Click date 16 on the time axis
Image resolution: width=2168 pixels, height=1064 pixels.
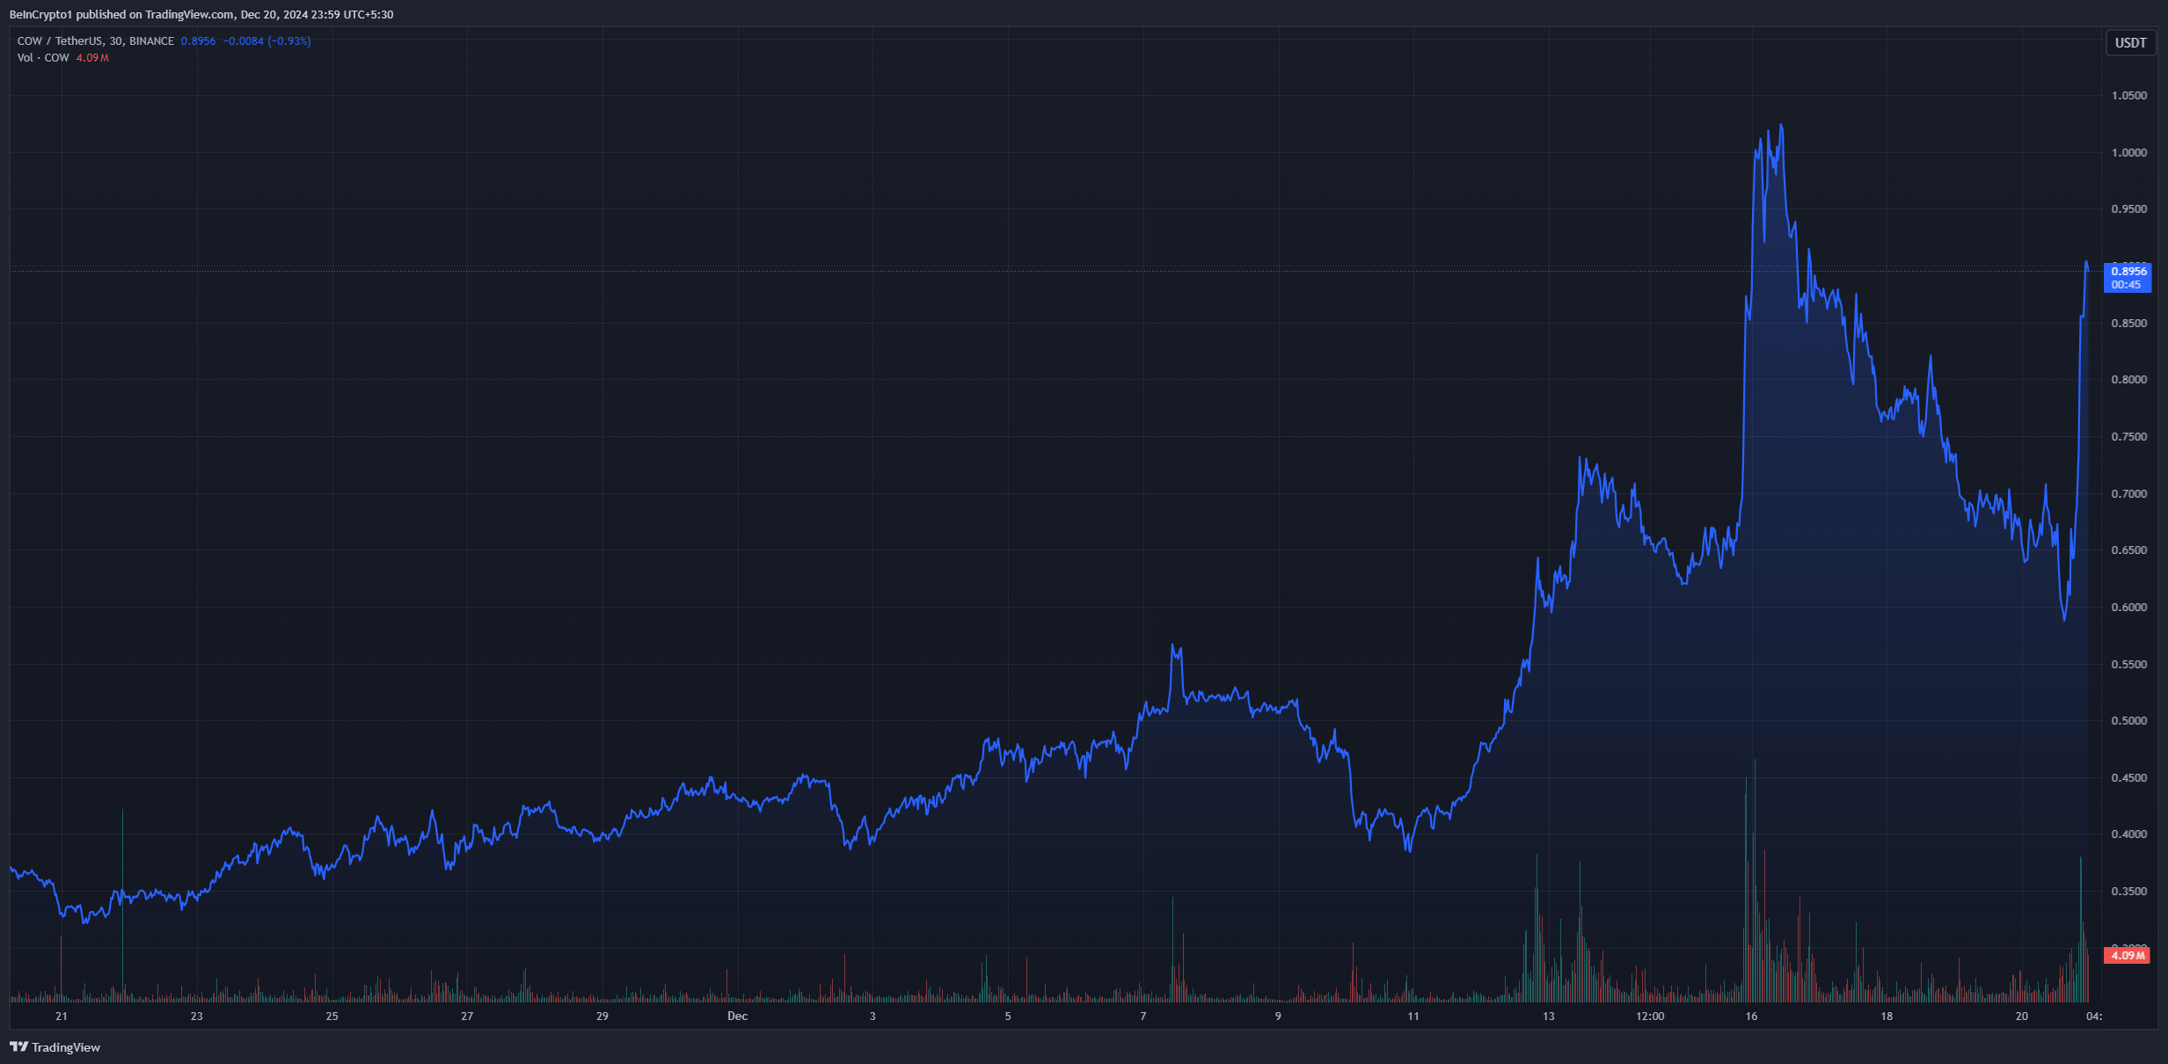(1751, 1016)
